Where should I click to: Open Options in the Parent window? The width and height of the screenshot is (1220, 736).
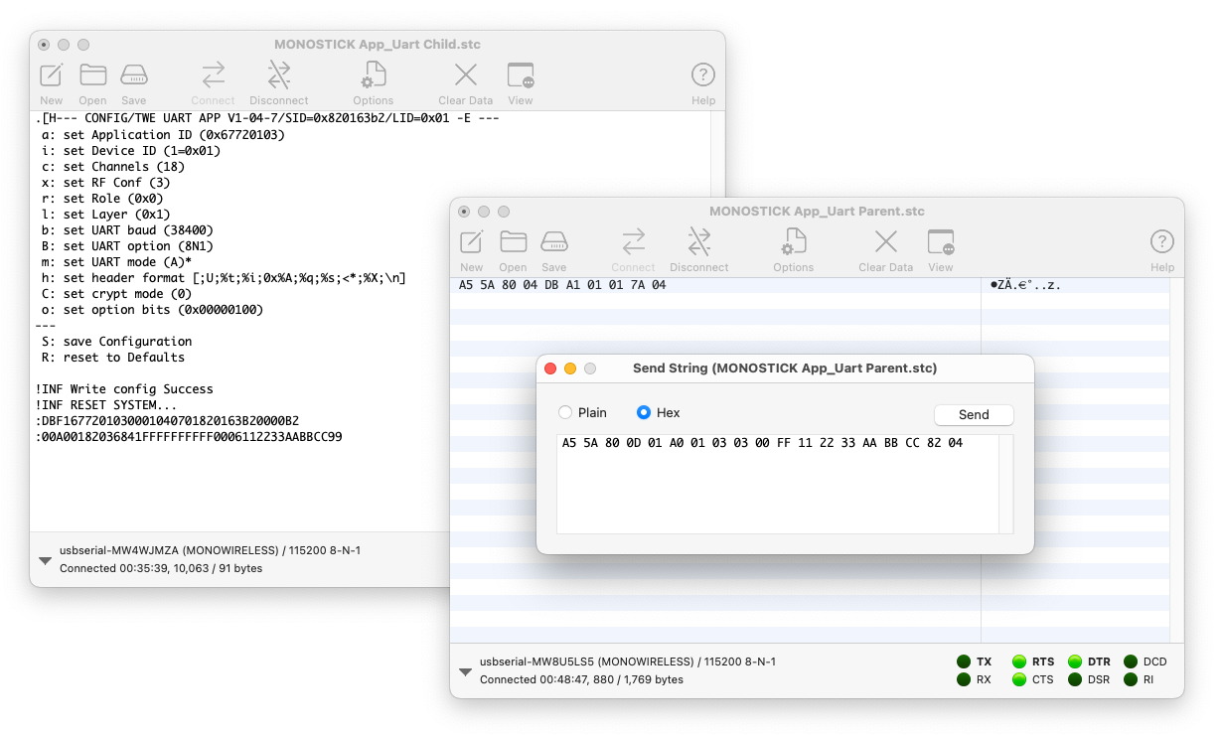(793, 243)
